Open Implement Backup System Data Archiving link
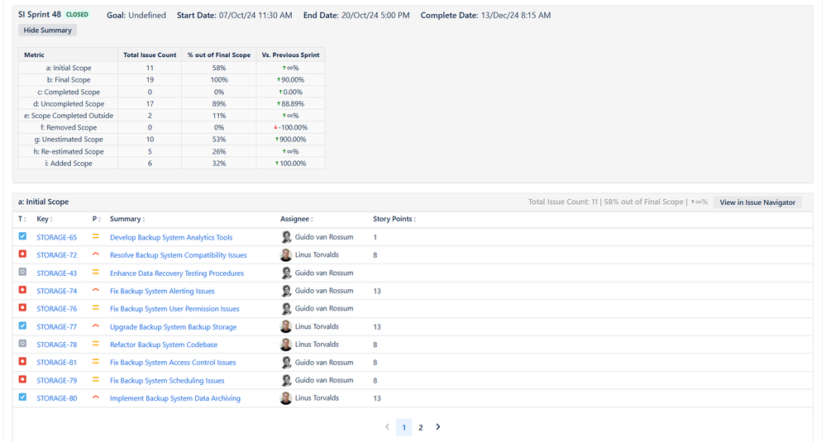Image resolution: width=826 pixels, height=442 pixels. [x=175, y=398]
